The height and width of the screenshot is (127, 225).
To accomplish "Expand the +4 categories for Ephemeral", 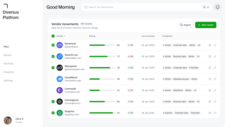I will pyautogui.click(x=199, y=45).
